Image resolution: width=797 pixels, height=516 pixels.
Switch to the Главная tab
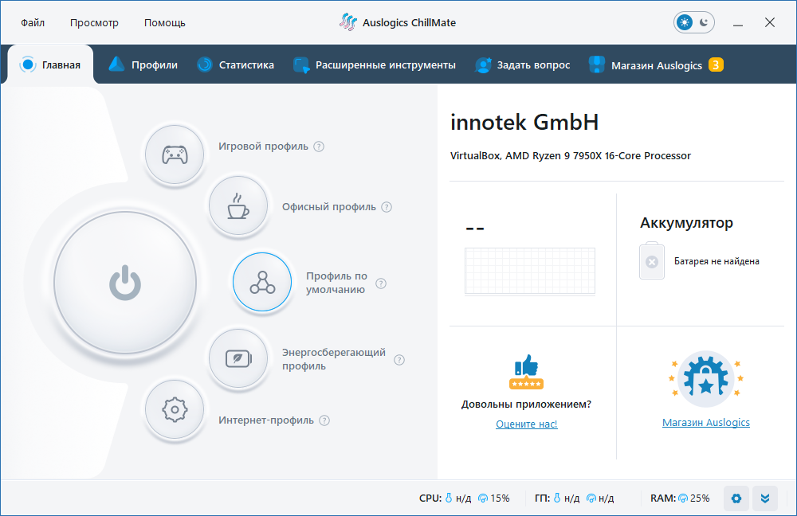pos(50,64)
